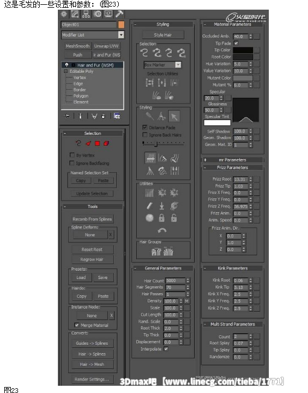Screen dimensions: 308x393
Task: Click the Pop Selected utility icon
Action: pyautogui.click(x=162, y=192)
